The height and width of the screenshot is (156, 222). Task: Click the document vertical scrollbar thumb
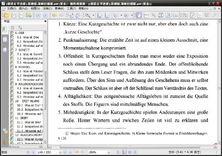pos(219,89)
